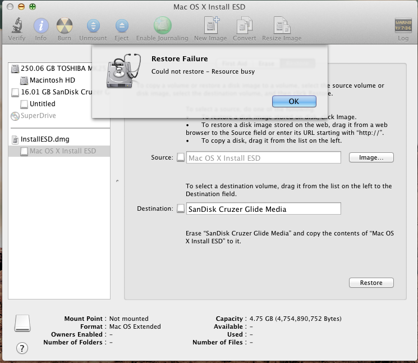Screen dimensions: 418x363
Task: Click the capacity value 4.75 GB
Action: 295,319
